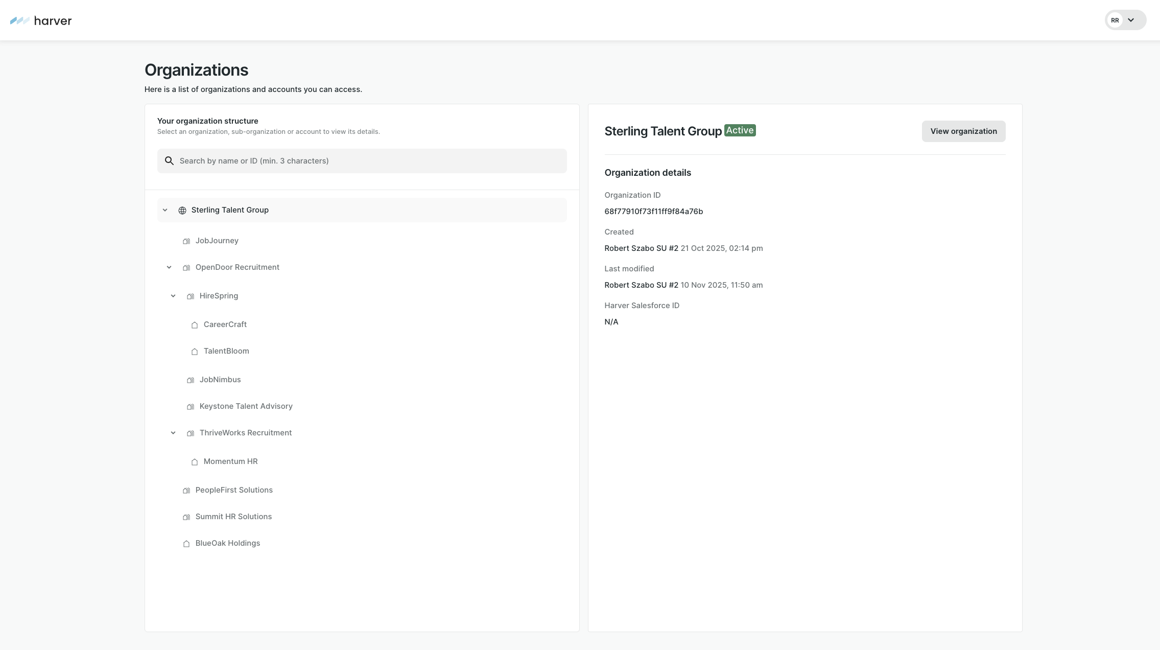Screen dimensions: 1160x650
Task: Click the CareerCraft account icon
Action: point(195,325)
